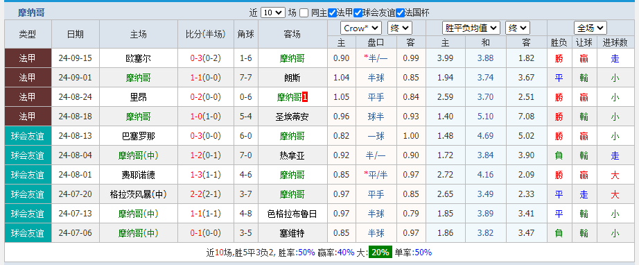639x265 pixels.
Task: Click the 5.10 draw odds value
Action: click(485, 117)
